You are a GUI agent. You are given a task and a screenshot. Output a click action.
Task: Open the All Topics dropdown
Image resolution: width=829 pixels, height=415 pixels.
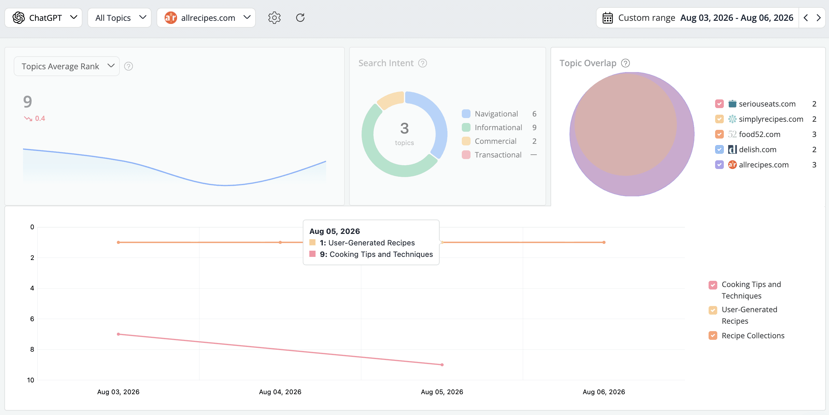[x=119, y=18]
